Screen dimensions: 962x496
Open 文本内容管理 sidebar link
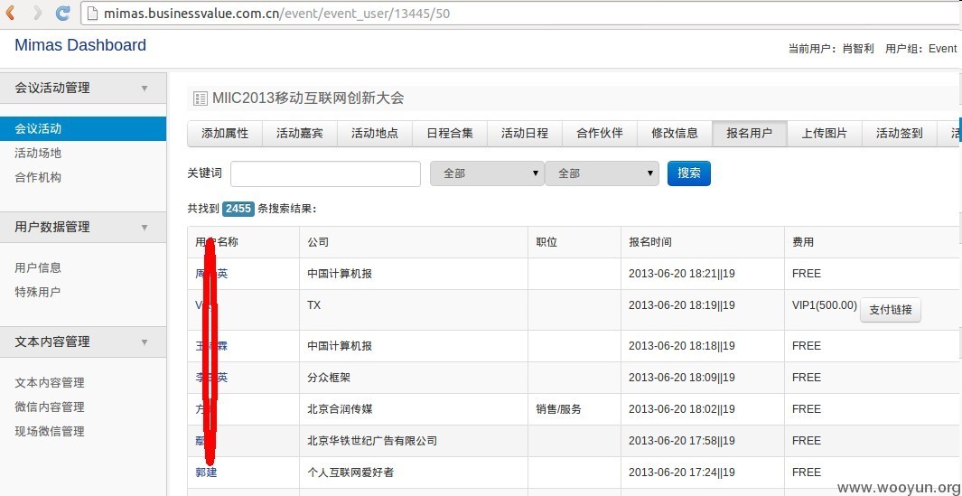[x=50, y=383]
